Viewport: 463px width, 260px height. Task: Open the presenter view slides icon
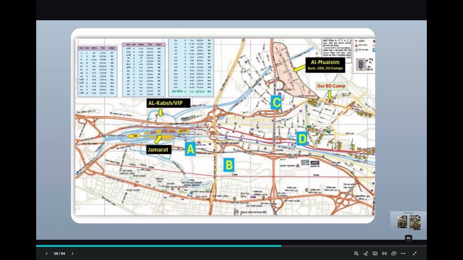point(394,253)
